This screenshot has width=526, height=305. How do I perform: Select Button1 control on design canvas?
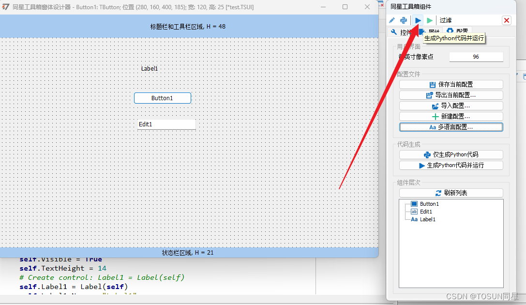tap(163, 98)
